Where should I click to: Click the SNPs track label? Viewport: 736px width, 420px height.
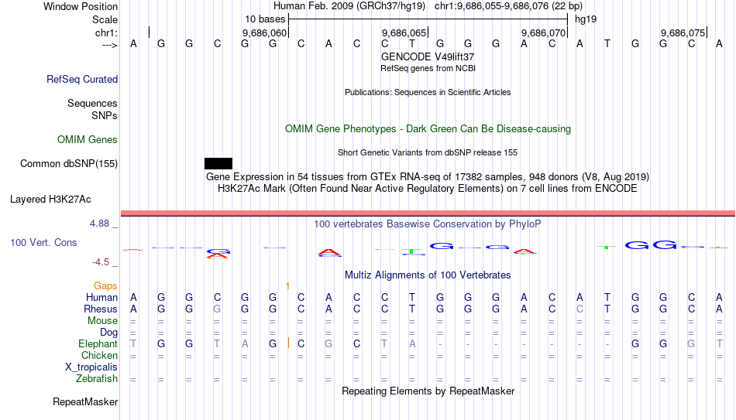pyautogui.click(x=105, y=115)
